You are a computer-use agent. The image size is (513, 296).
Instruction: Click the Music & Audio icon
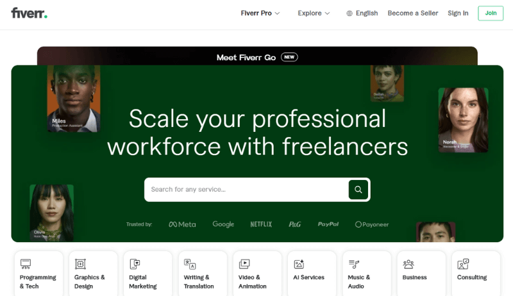pos(354,264)
